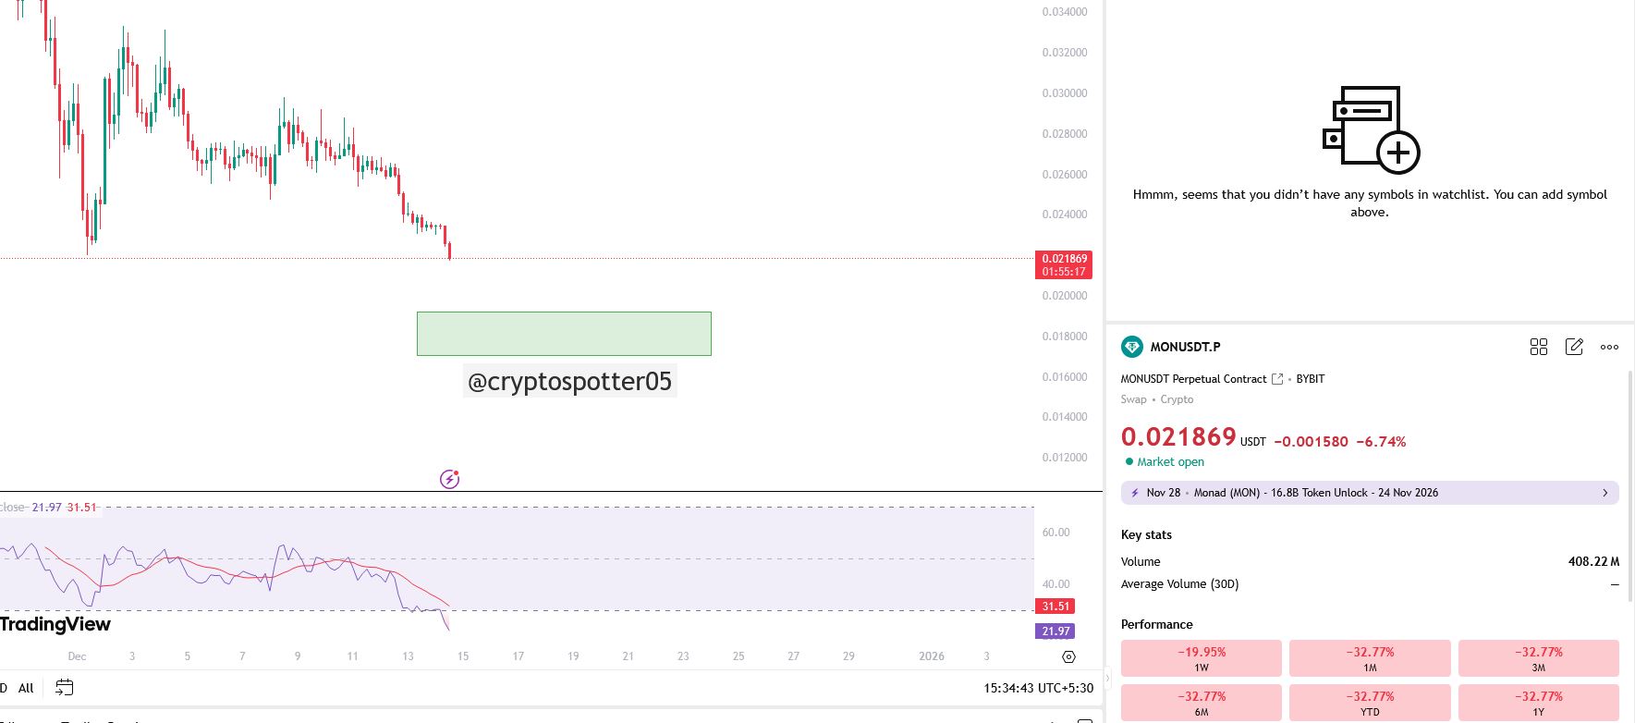This screenshot has width=1635, height=723.
Task: Open external link icon beside Perpetual Contract
Action: coord(1277,379)
